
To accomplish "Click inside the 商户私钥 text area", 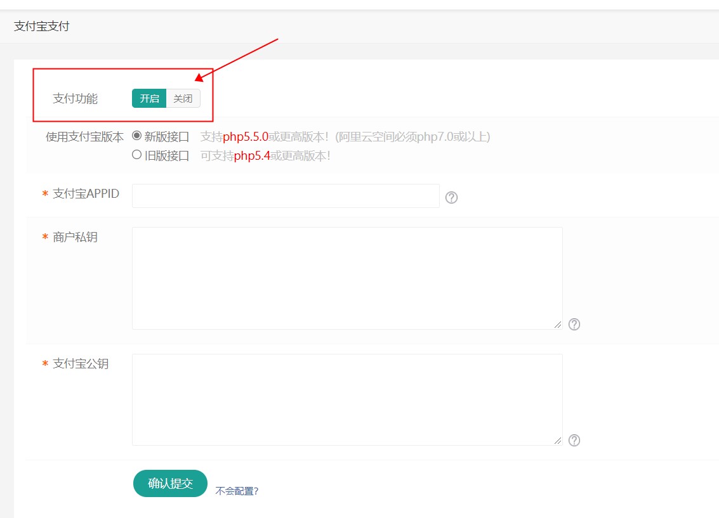I will (x=347, y=278).
